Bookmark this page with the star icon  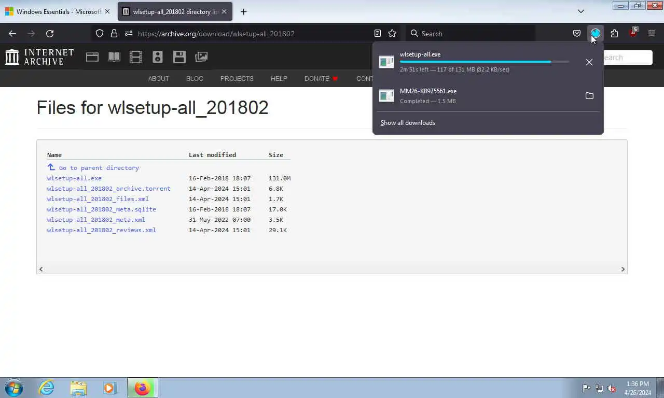392,34
